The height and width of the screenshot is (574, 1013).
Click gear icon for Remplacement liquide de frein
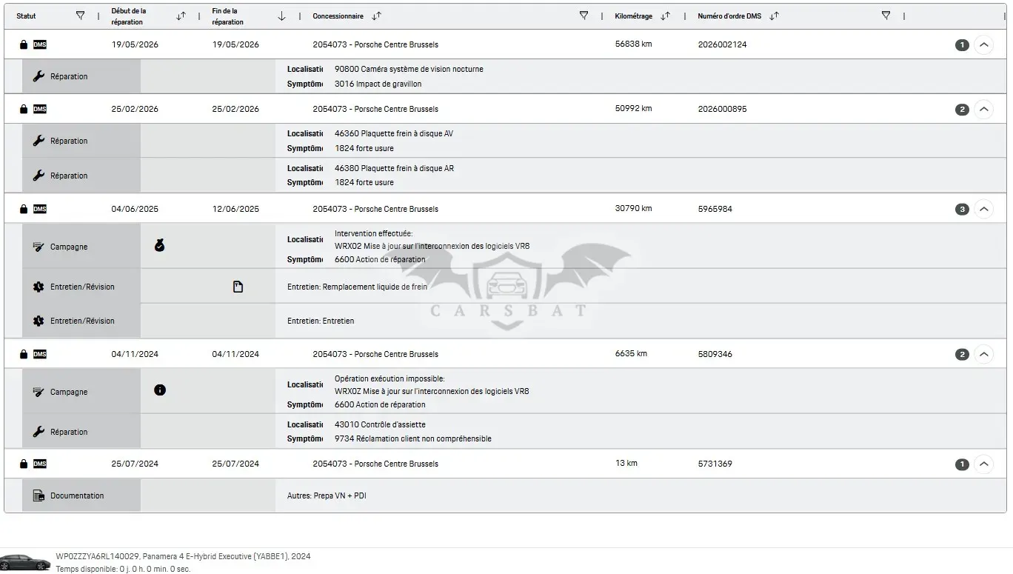point(39,287)
